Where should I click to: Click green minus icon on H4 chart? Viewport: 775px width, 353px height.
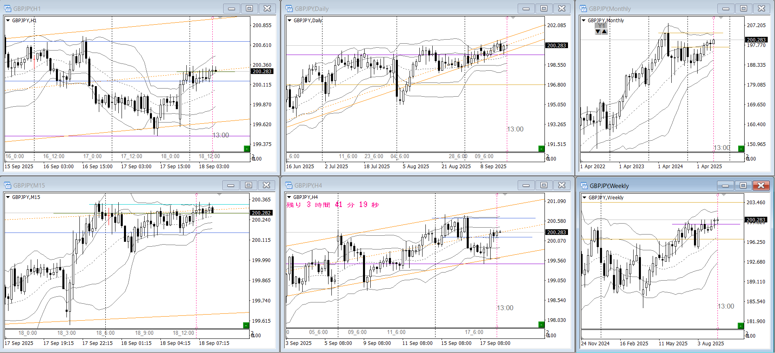click(541, 324)
